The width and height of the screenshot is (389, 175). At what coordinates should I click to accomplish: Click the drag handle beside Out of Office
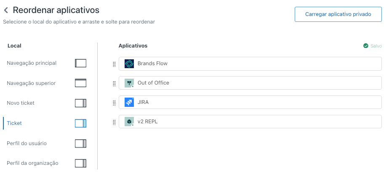click(114, 83)
